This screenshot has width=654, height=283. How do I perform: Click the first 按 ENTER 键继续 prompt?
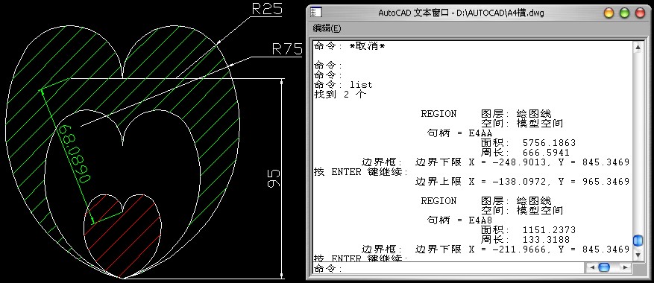tap(361, 172)
